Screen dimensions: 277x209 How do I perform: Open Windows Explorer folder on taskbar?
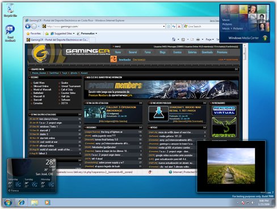pos(34,203)
